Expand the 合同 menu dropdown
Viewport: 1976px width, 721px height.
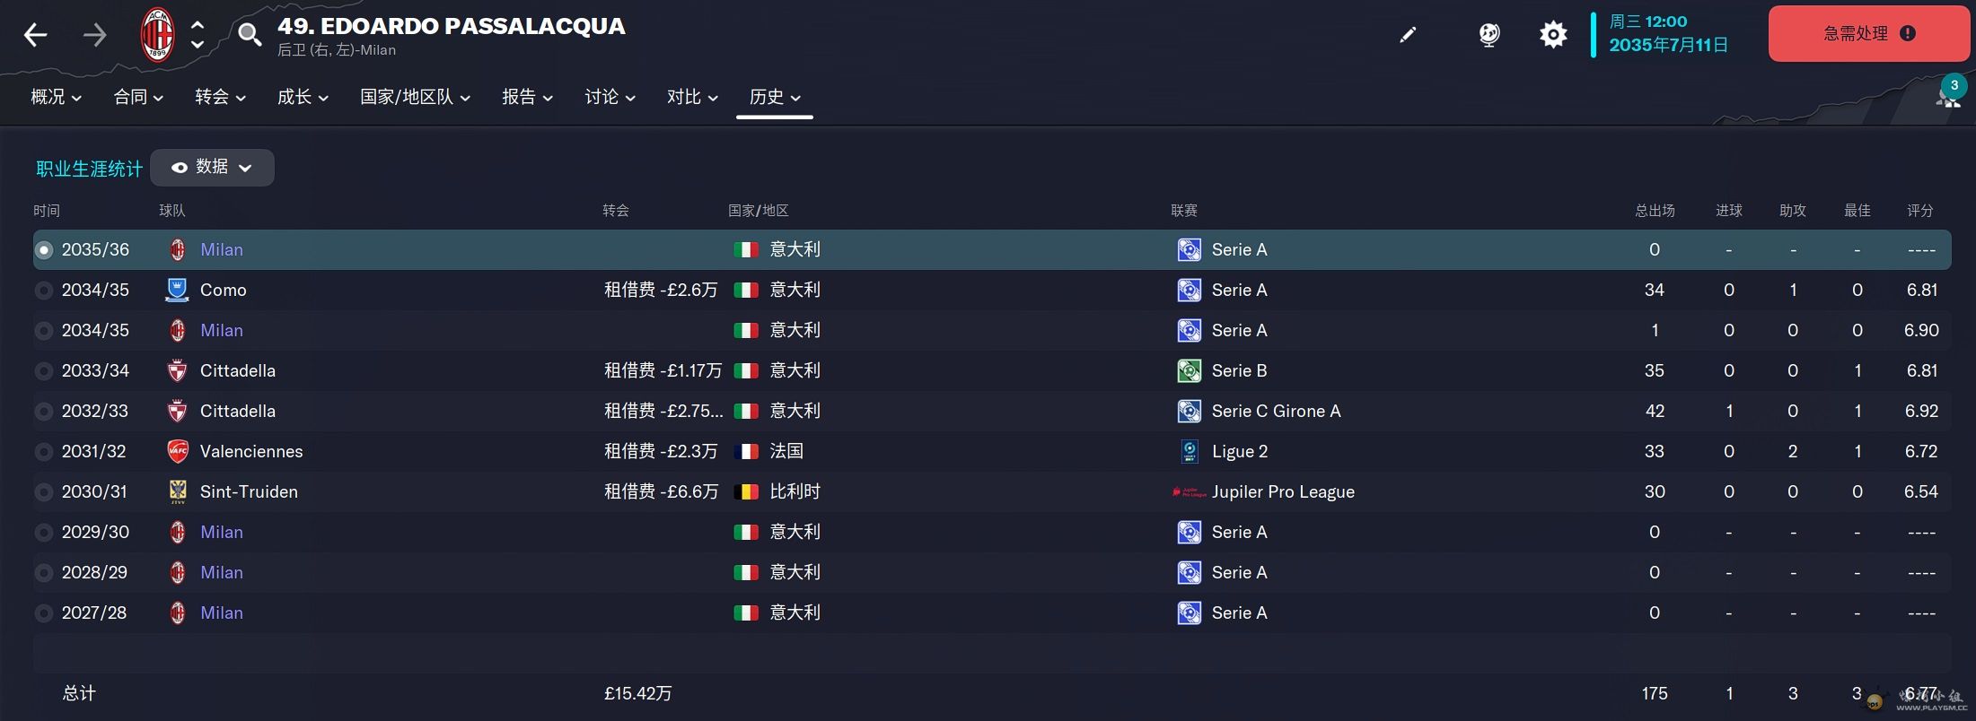pos(138,97)
